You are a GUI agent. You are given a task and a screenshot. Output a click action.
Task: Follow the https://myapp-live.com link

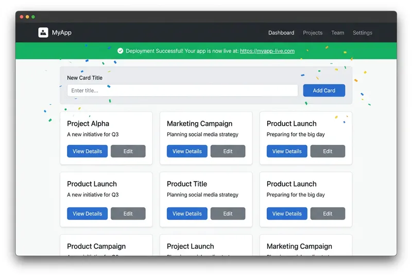[267, 51]
